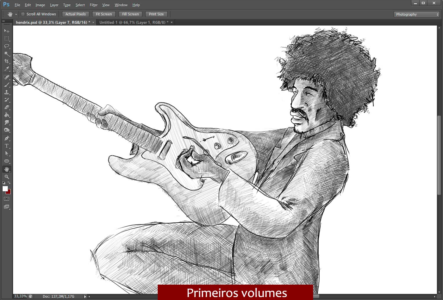Open the Photography workspace dropdown
The image size is (443, 300).
pos(417,14)
